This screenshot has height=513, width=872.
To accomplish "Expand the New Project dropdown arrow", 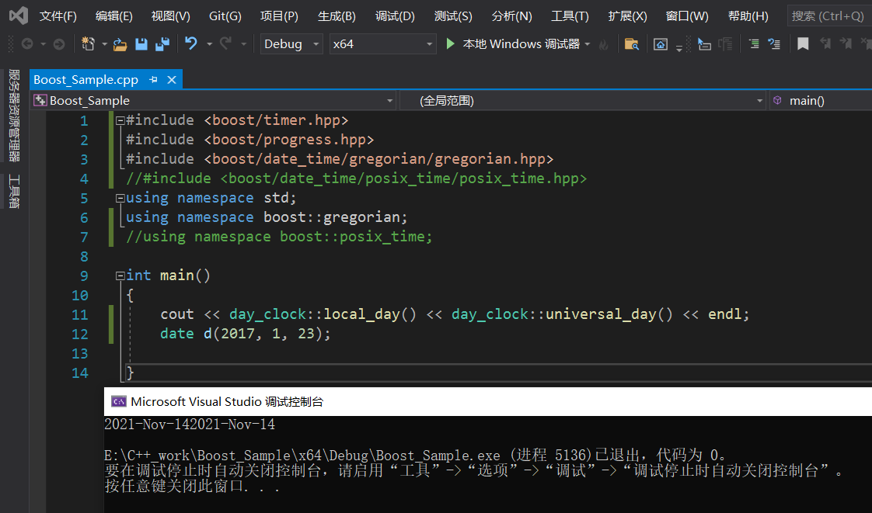I will tap(104, 44).
